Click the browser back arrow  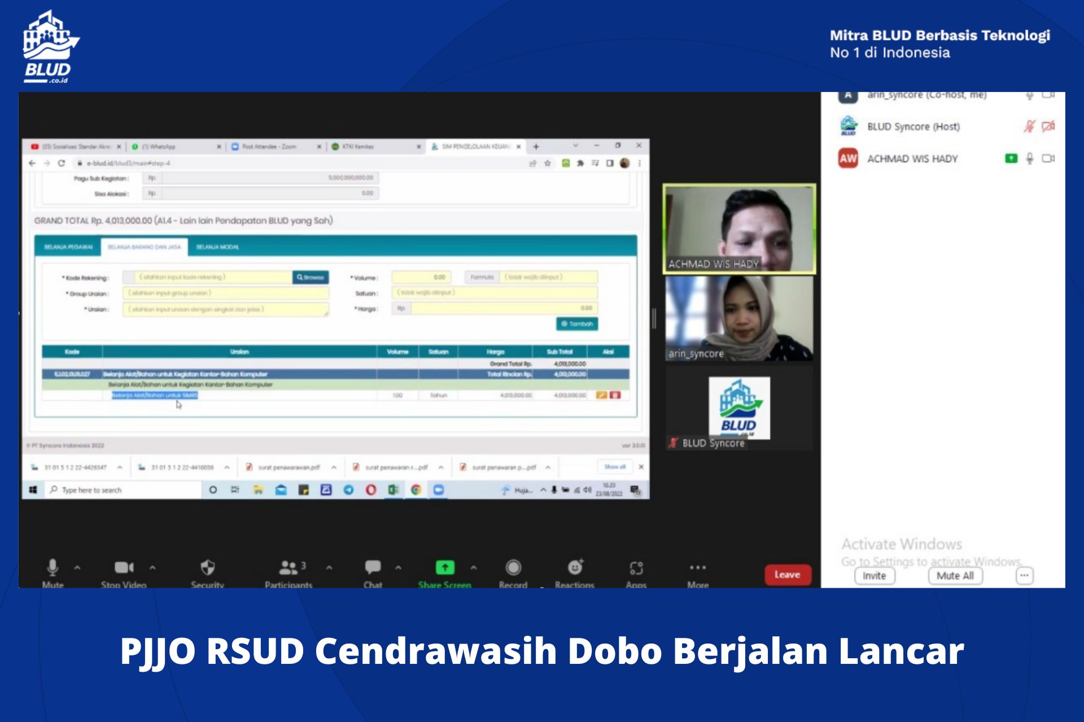pyautogui.click(x=32, y=163)
